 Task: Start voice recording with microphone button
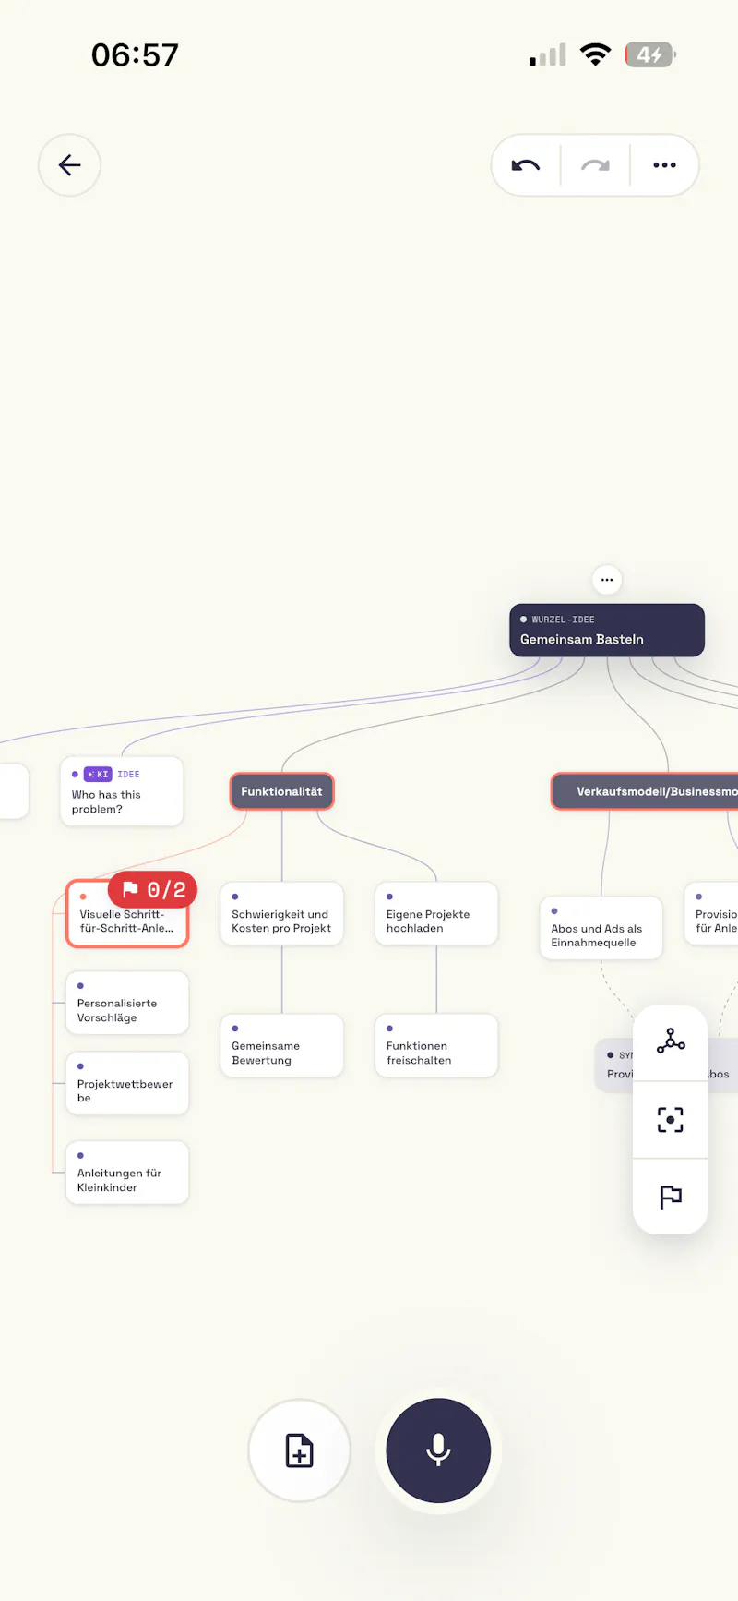[438, 1451]
